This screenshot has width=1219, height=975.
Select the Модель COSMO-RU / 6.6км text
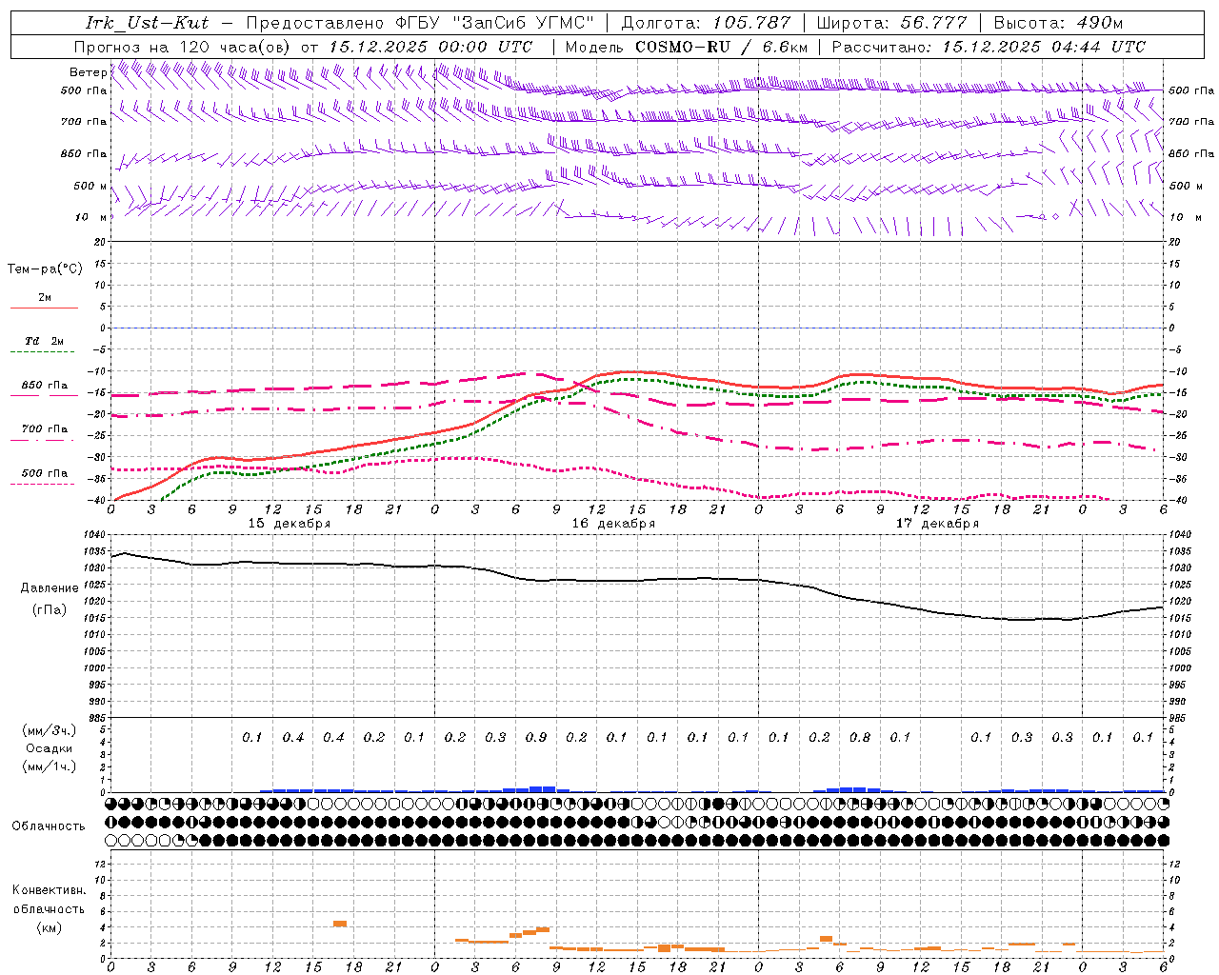(686, 46)
